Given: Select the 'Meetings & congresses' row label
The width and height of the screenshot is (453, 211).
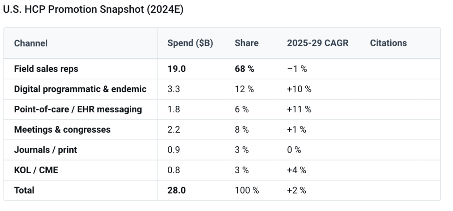Looking at the screenshot, I should [62, 130].
